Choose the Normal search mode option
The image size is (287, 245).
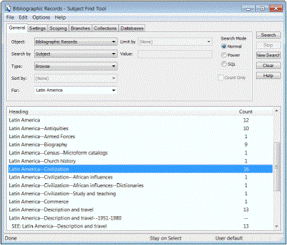coord(224,46)
